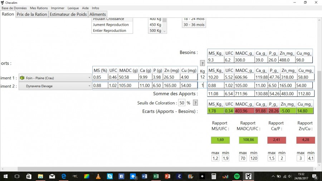
Task: Open the Calculator taskbar icon
Action: click(214, 176)
